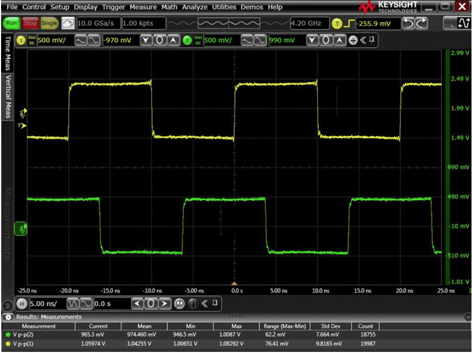Toggle channel 1 yellow enable button

click(21, 40)
